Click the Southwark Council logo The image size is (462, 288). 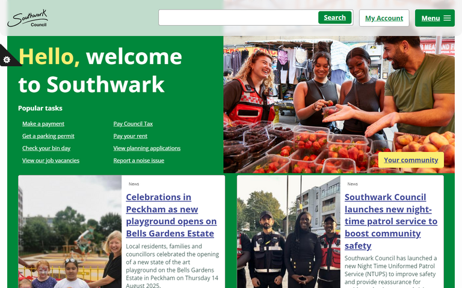[x=28, y=18]
